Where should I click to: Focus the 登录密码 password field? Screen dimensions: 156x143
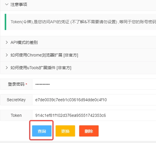(94, 84)
